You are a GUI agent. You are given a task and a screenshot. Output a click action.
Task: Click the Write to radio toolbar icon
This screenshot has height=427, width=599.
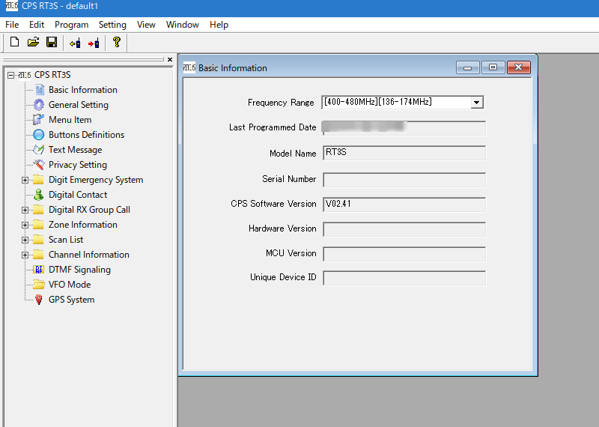coord(94,43)
